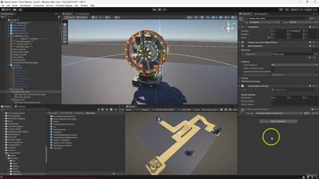Collapse the Tower_Fan object in the Hierarchy

9,89
